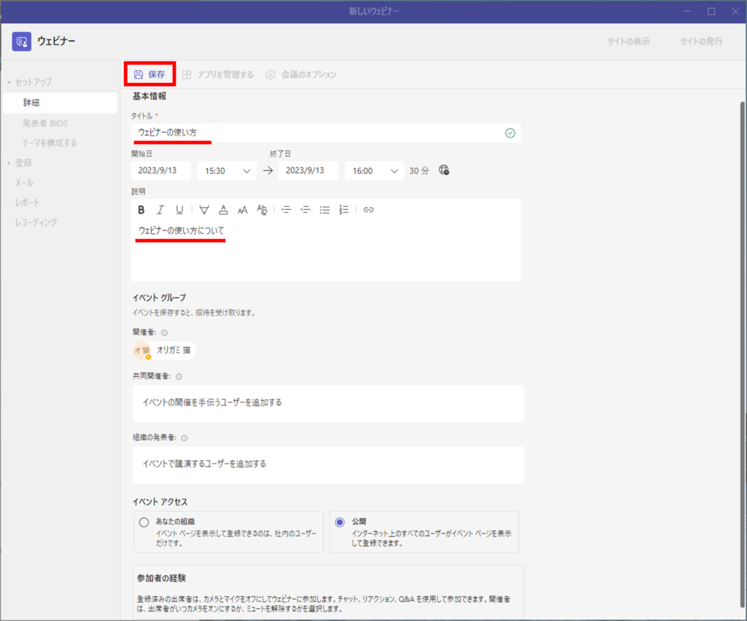Open the 15:30 start time dropdown
Image resolution: width=747 pixels, height=621 pixels.
click(x=227, y=171)
